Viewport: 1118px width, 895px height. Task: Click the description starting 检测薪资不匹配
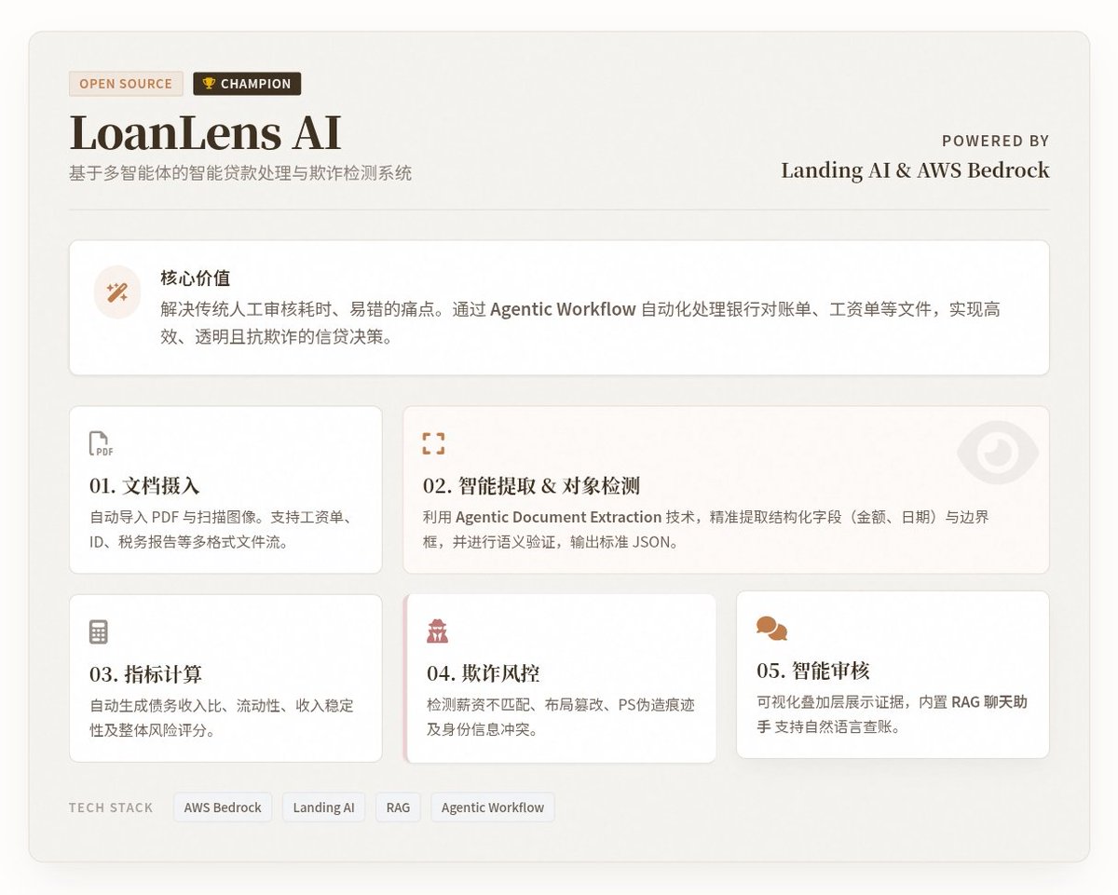coord(561,717)
